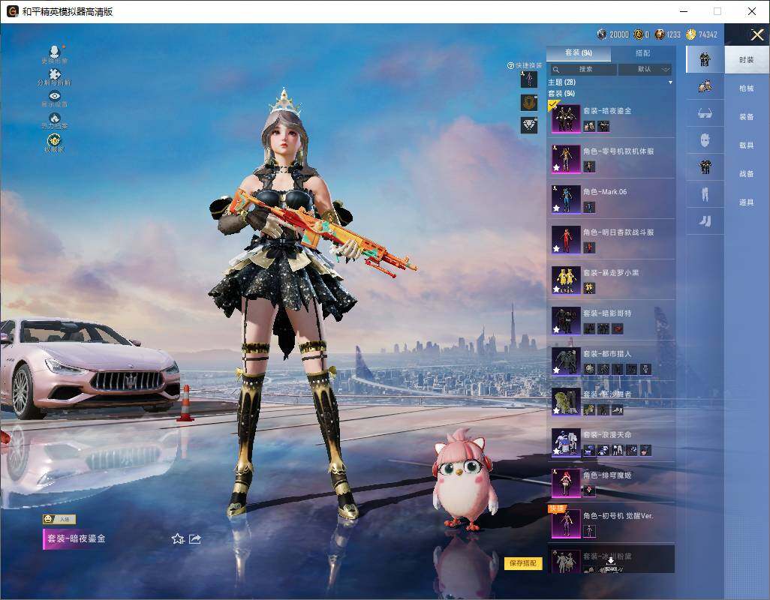The height and width of the screenshot is (600, 770).
Task: Select the 套装-都市猎人 outfit
Action: point(611,361)
